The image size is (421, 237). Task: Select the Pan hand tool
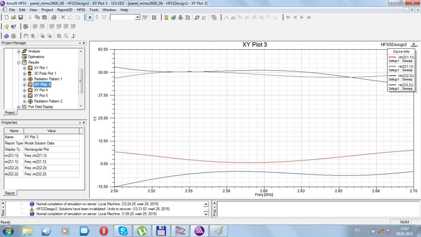coord(26,36)
